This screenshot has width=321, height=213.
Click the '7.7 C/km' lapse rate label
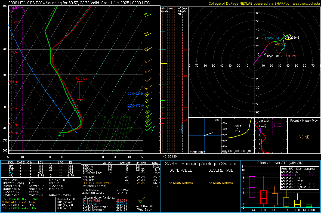[x=81, y=79]
